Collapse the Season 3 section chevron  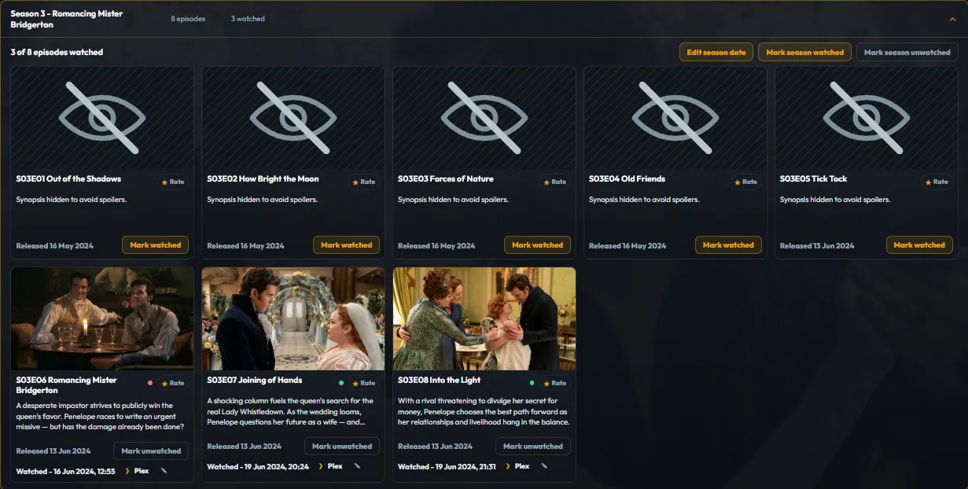pos(953,19)
